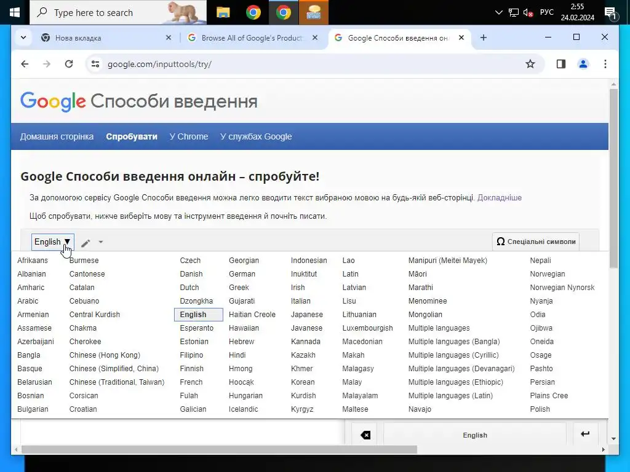Viewport: 630px width, 472px height.
Task: Select Central Kurdish language
Action: tap(94, 315)
